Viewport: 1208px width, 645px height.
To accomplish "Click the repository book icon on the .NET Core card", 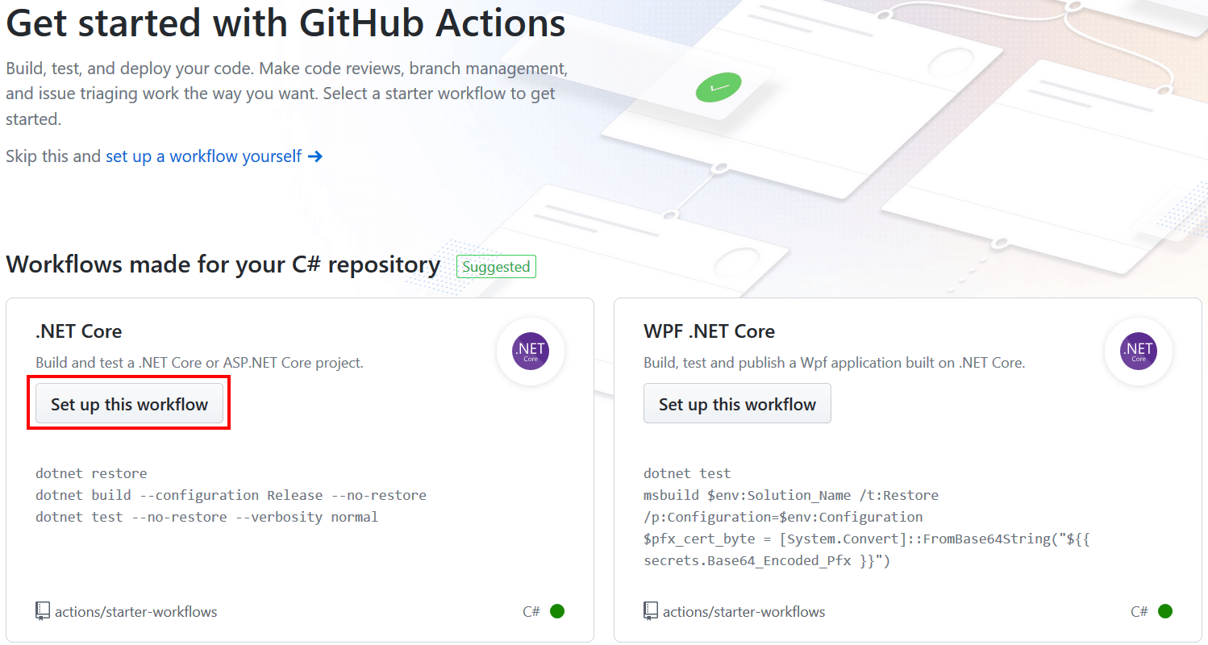I will [43, 611].
